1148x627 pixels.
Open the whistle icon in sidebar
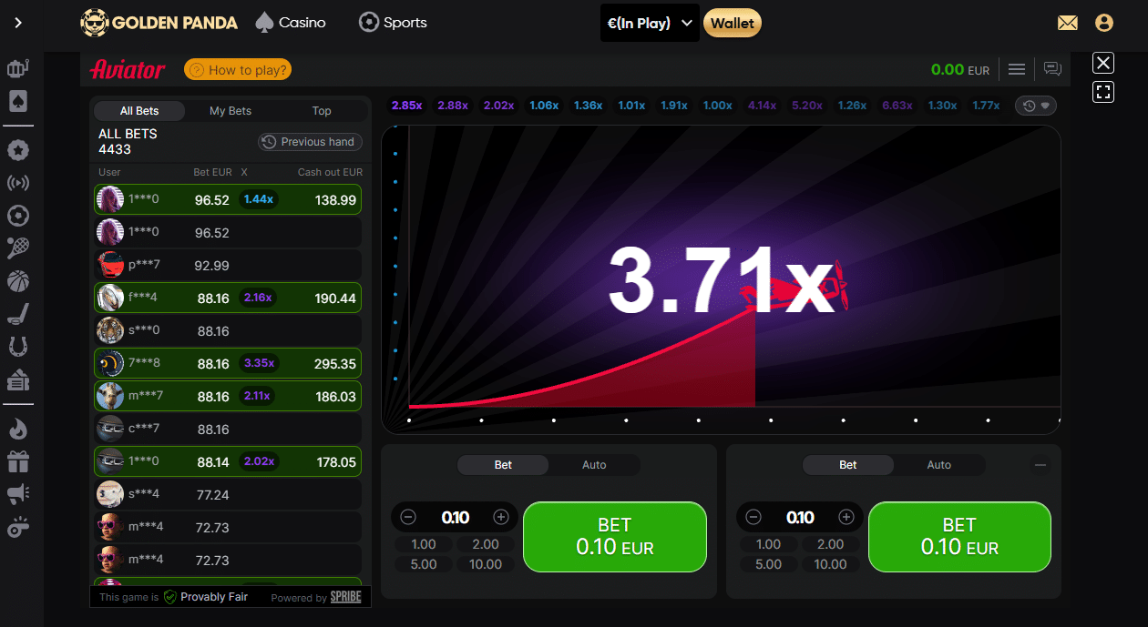click(x=18, y=527)
